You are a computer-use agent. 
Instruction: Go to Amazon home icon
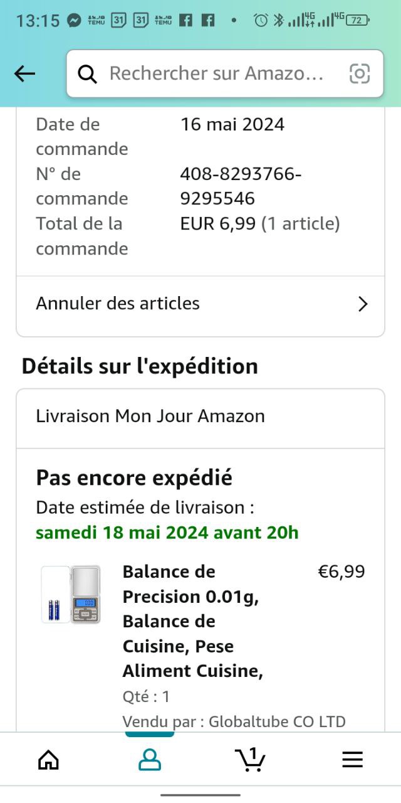(48, 760)
